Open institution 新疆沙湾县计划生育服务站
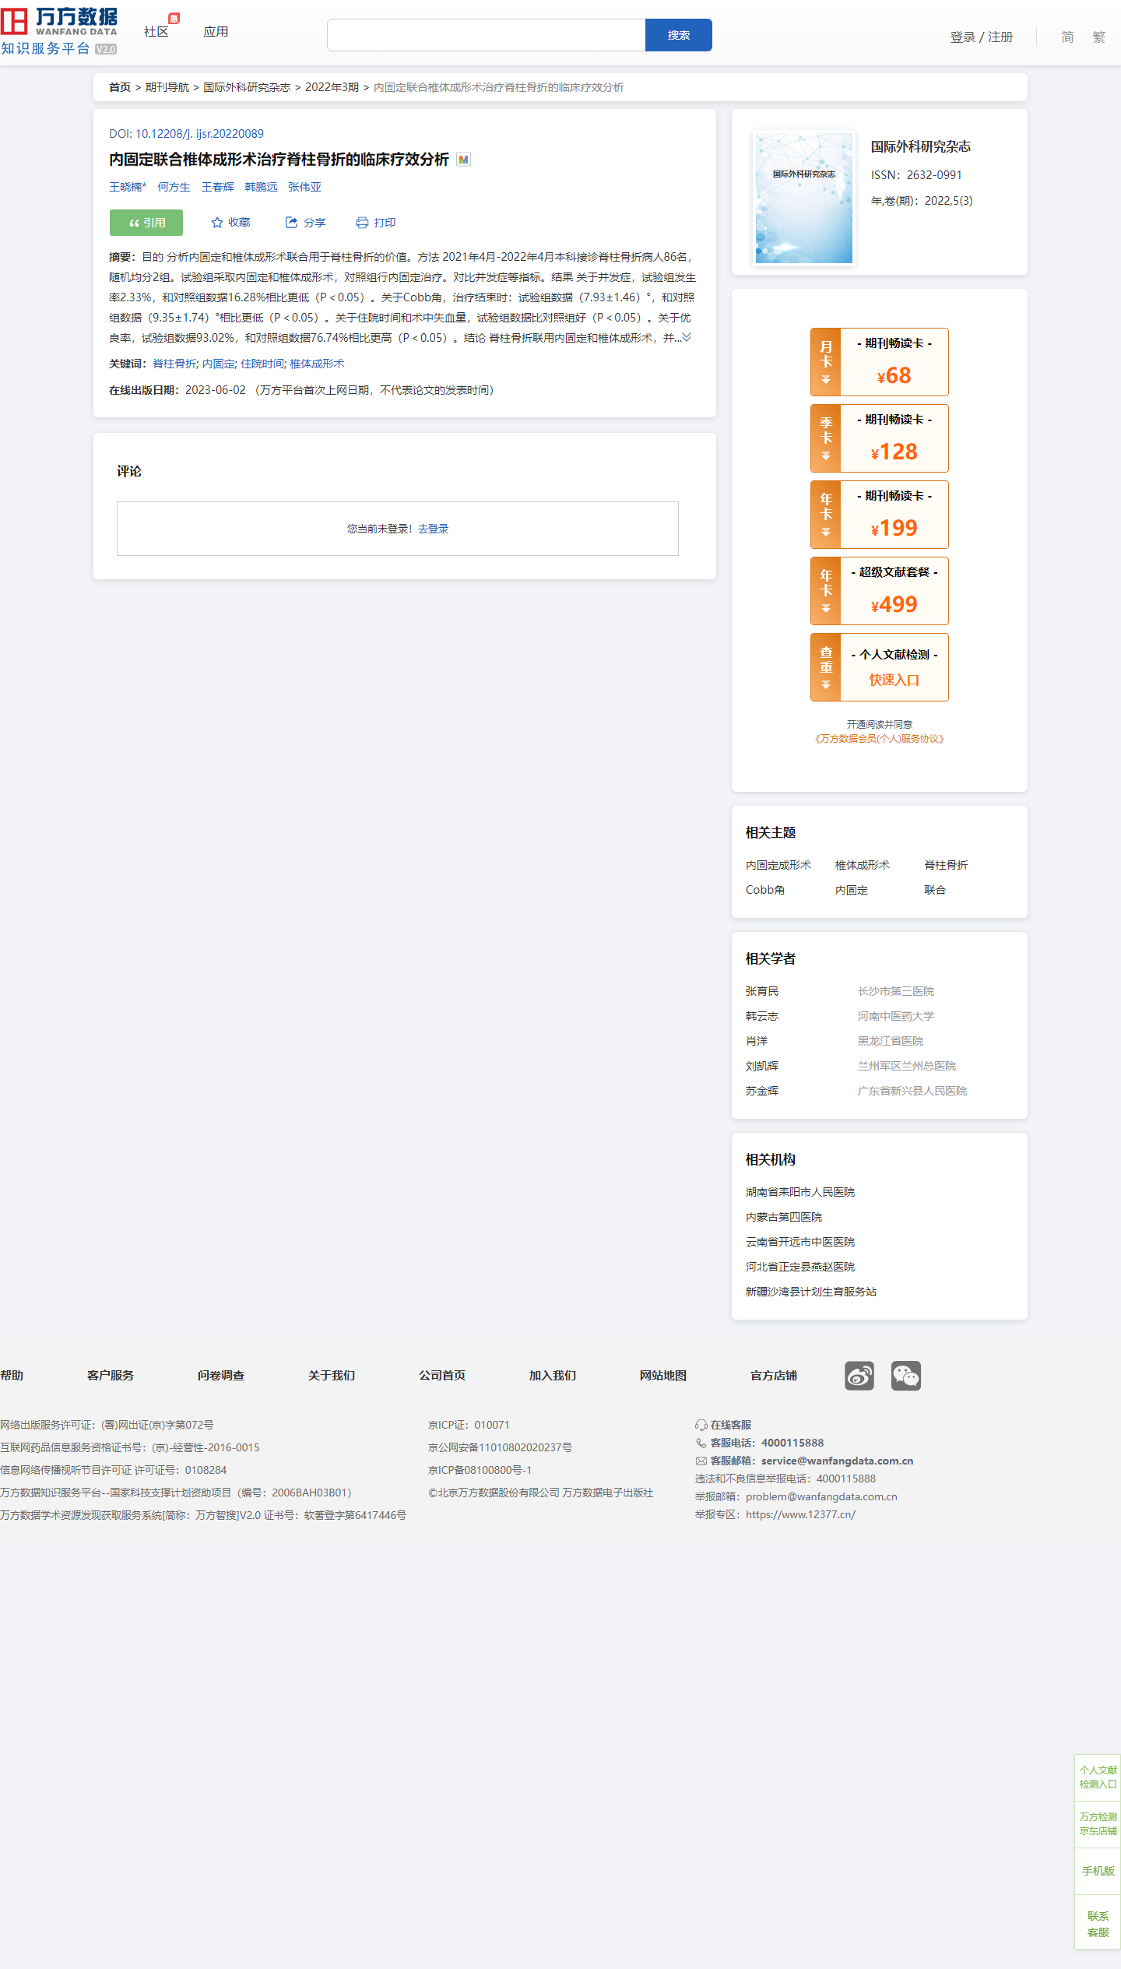The width and height of the screenshot is (1121, 1969). point(811,1292)
